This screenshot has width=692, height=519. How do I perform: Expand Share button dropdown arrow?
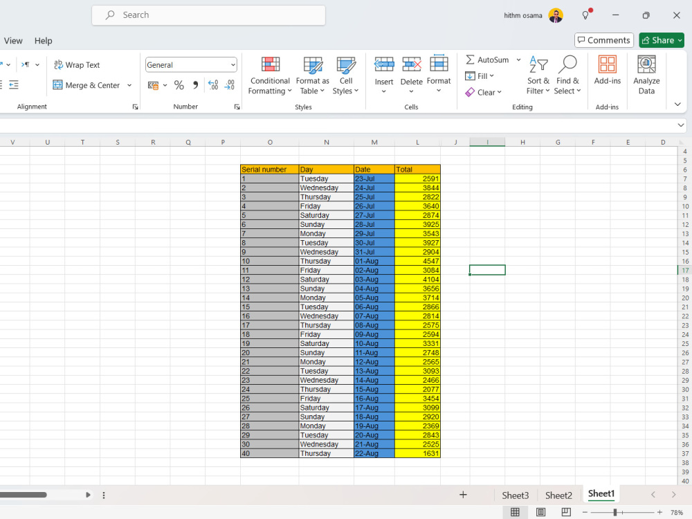coord(680,40)
